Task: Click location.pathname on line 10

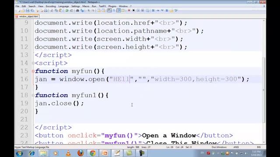Action: pyautogui.click(x=132, y=31)
